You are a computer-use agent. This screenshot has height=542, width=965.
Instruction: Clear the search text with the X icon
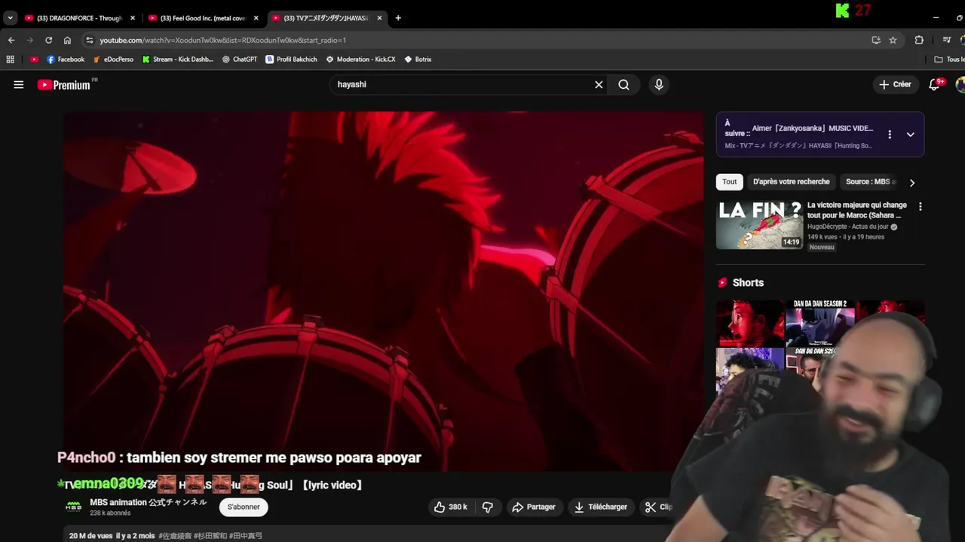coord(599,85)
